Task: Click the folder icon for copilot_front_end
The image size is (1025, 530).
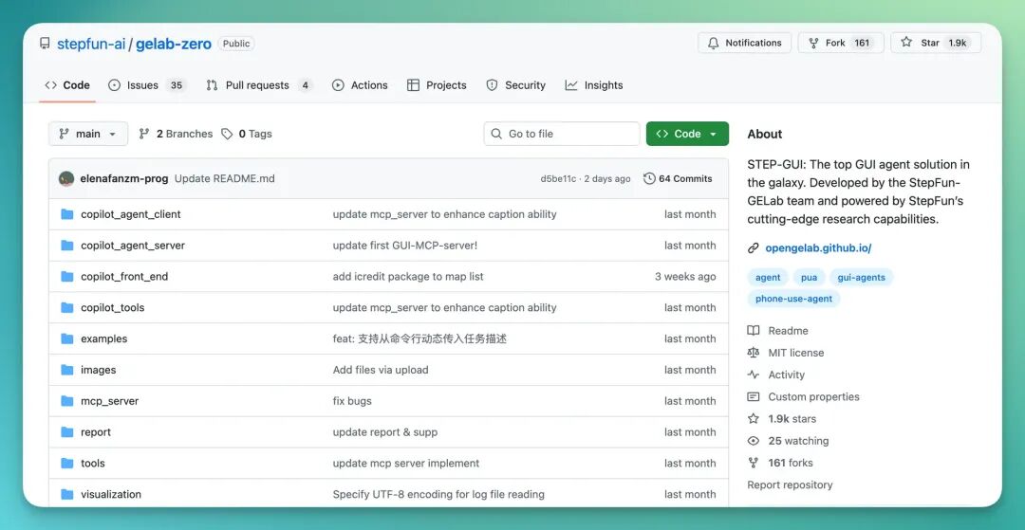Action: coord(66,276)
